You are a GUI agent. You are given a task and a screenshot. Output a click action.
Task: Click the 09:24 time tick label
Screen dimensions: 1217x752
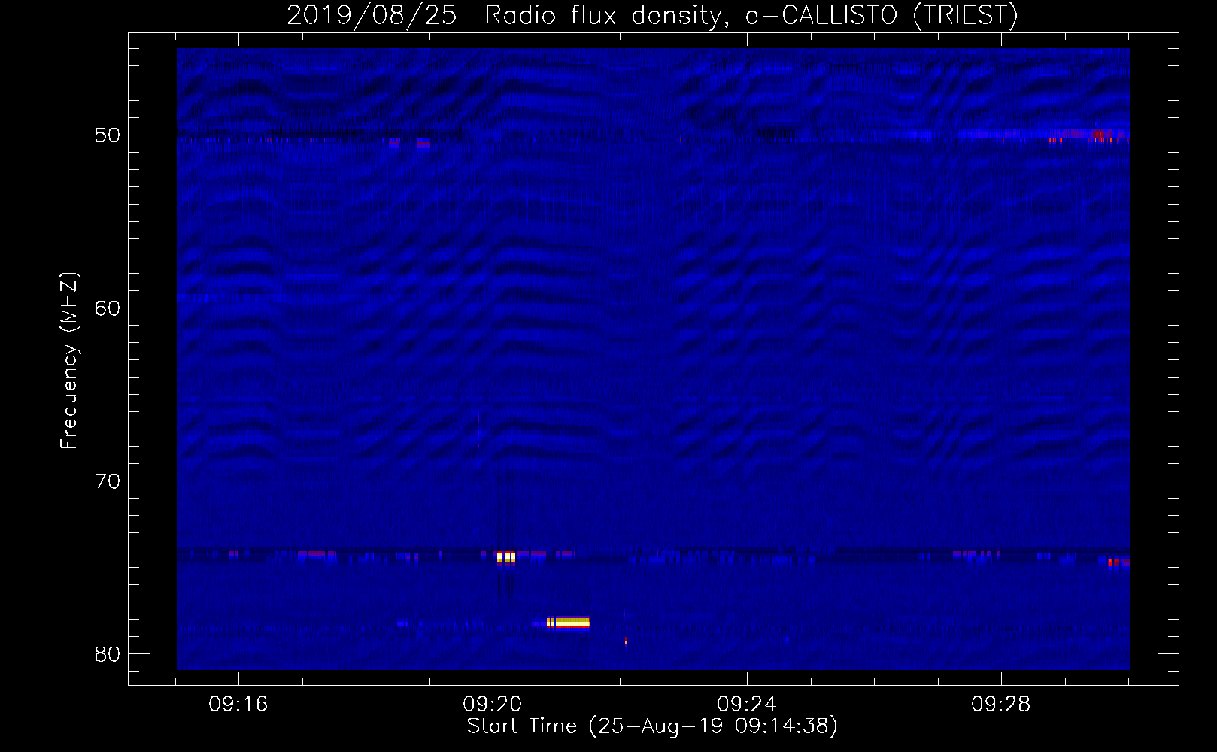click(x=747, y=705)
